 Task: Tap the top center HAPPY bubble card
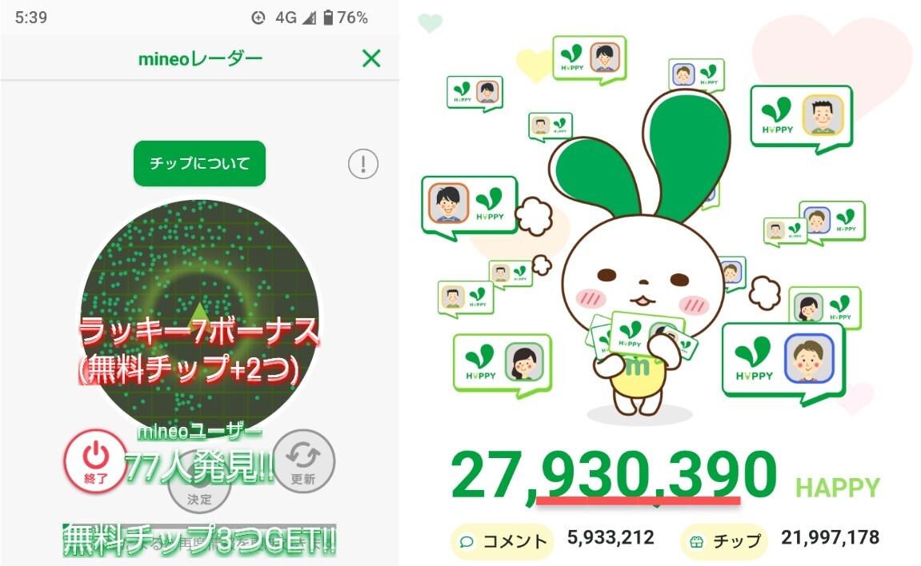click(590, 58)
